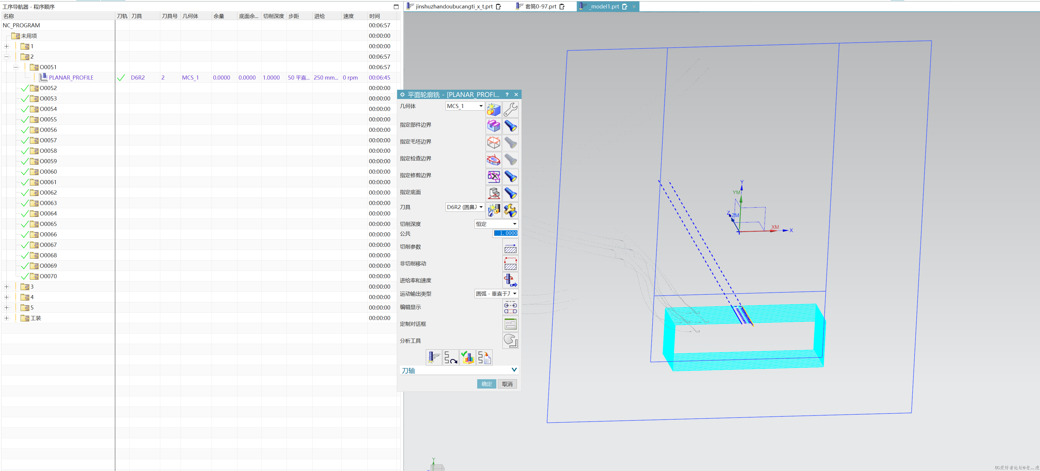The image size is (1040, 471).
Task: Click the 取消 button
Action: pyautogui.click(x=507, y=384)
